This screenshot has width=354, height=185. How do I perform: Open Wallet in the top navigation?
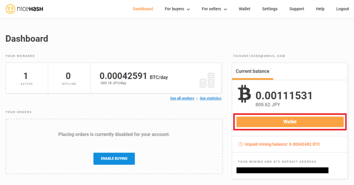(x=244, y=9)
